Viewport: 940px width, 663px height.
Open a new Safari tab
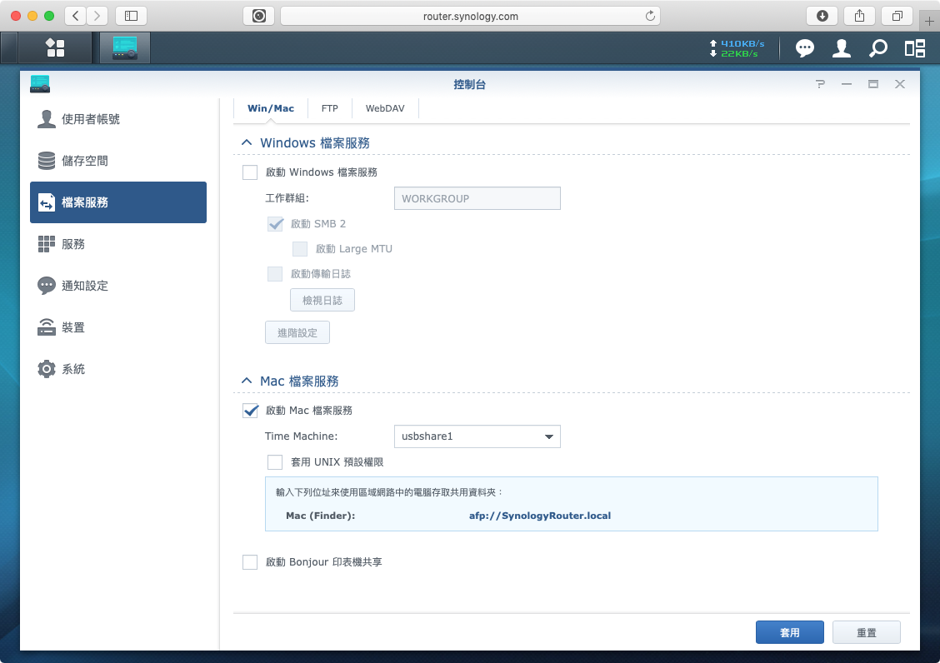coord(929,21)
